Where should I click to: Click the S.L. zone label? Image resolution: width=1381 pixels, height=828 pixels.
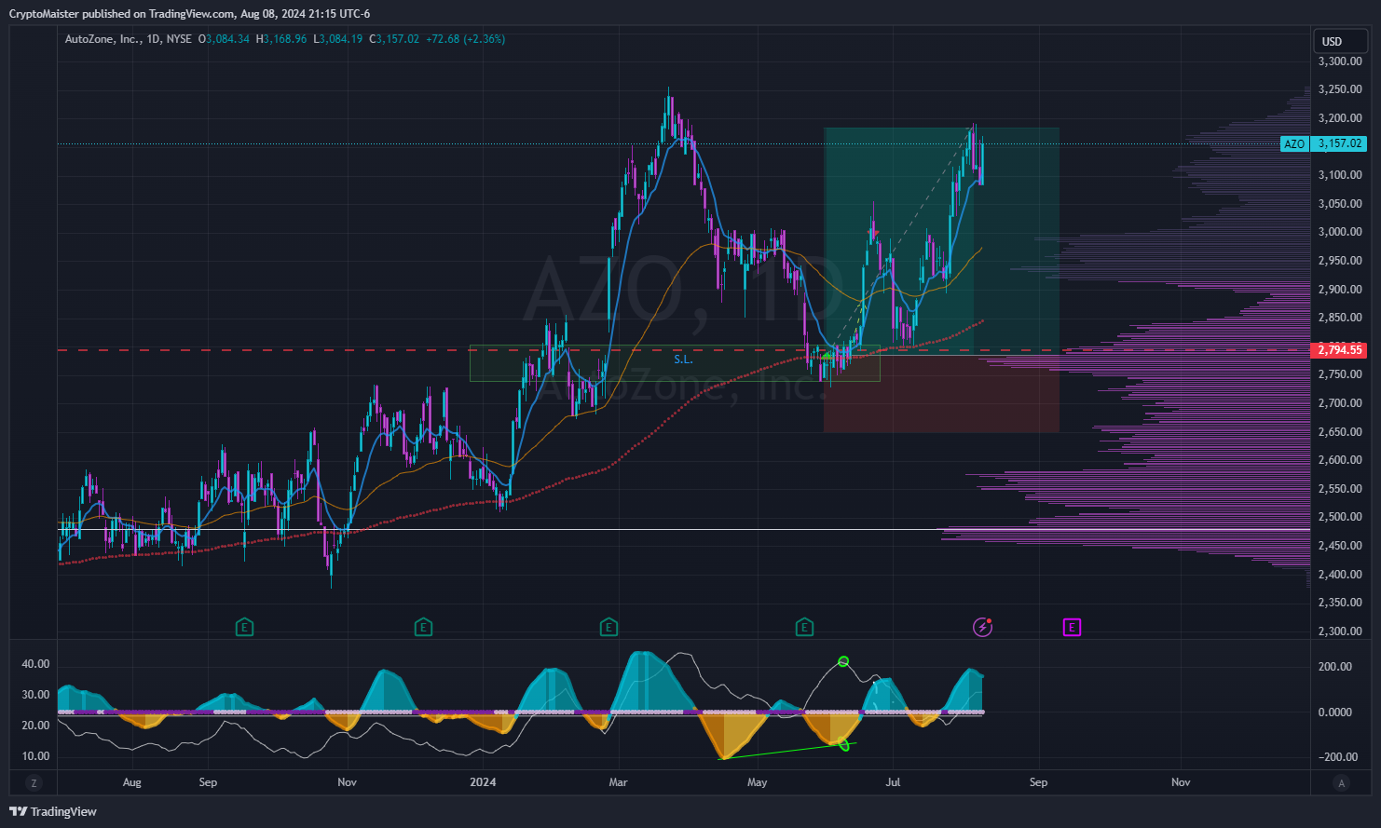[683, 360]
